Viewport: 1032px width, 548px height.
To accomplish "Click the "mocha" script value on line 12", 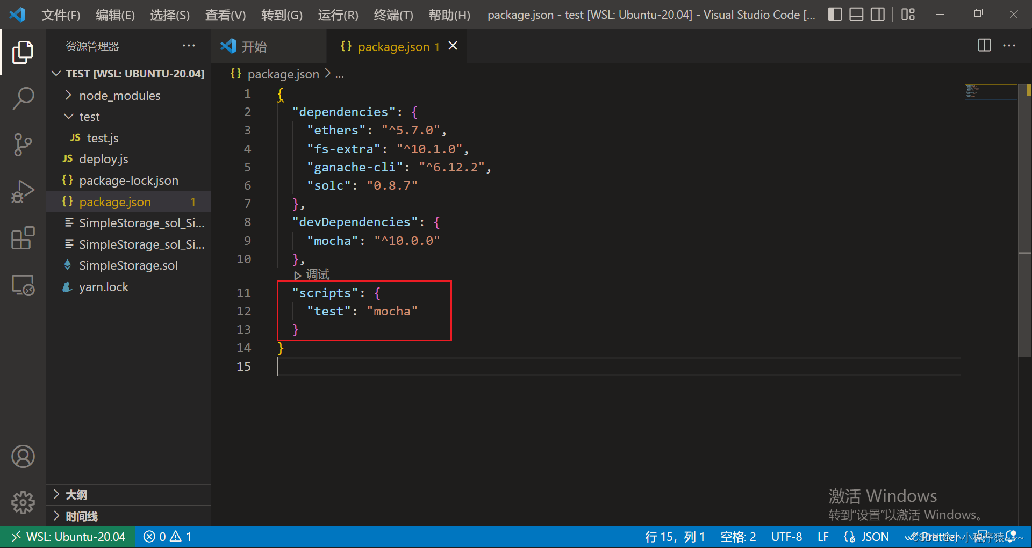I will click(x=392, y=311).
